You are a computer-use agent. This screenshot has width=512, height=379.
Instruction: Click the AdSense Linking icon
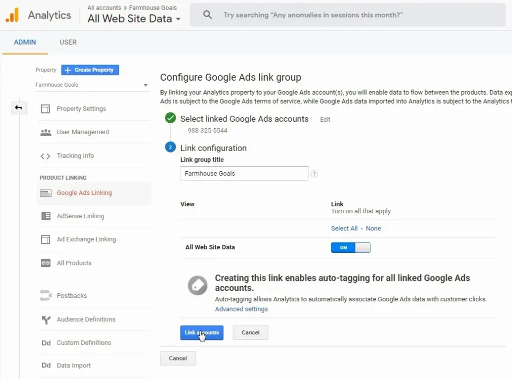click(45, 216)
